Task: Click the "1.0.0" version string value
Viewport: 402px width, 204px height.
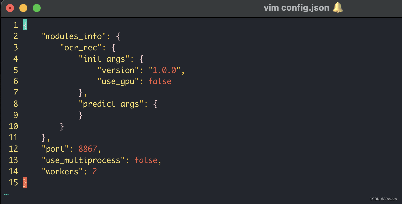Action: [164, 70]
